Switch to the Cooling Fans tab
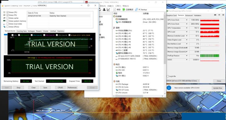The width and height of the screenshot is (226, 120). coord(22,31)
